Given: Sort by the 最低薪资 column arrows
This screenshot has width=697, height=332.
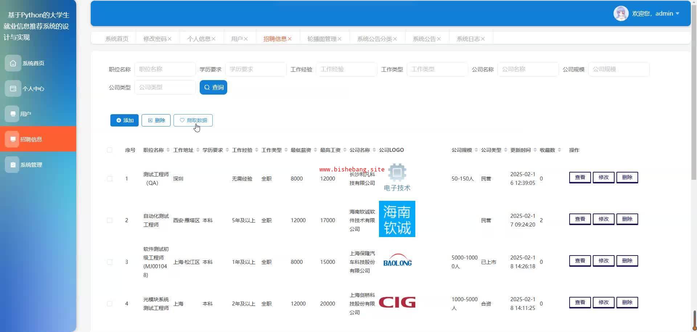Looking at the screenshot, I should pyautogui.click(x=315, y=150).
